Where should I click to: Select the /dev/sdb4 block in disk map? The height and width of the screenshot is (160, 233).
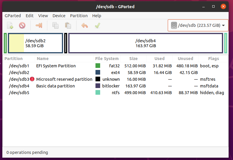[x=146, y=43]
